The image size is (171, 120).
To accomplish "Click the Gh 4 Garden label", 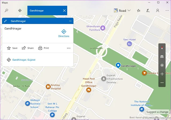I will [x=96, y=48].
